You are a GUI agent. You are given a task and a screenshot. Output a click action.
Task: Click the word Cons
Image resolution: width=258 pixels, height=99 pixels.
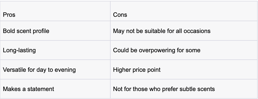pos(120,15)
